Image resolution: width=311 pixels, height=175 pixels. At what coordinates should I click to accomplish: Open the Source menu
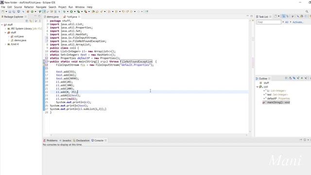[x=18, y=7]
